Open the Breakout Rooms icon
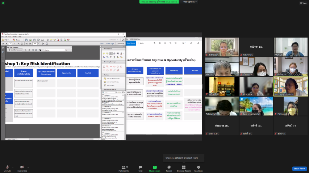This screenshot has height=173, width=309. tap(184, 168)
